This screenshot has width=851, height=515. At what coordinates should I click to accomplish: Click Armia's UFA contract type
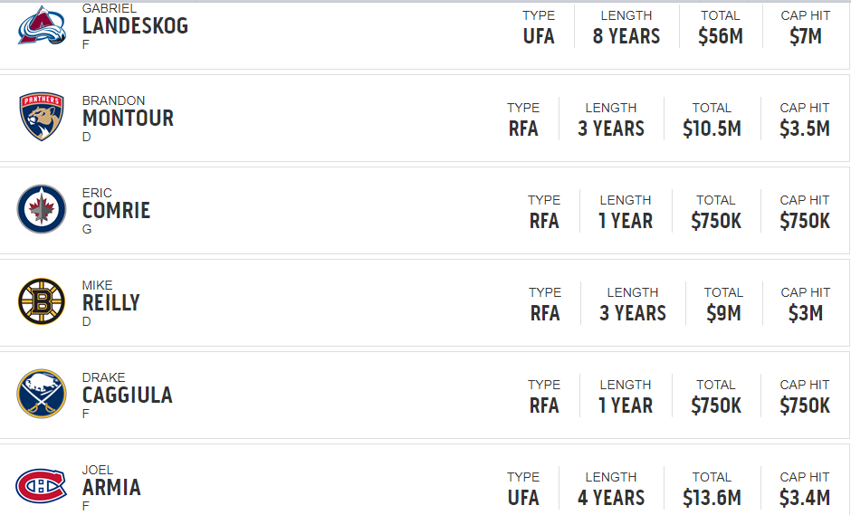pyautogui.click(x=523, y=498)
